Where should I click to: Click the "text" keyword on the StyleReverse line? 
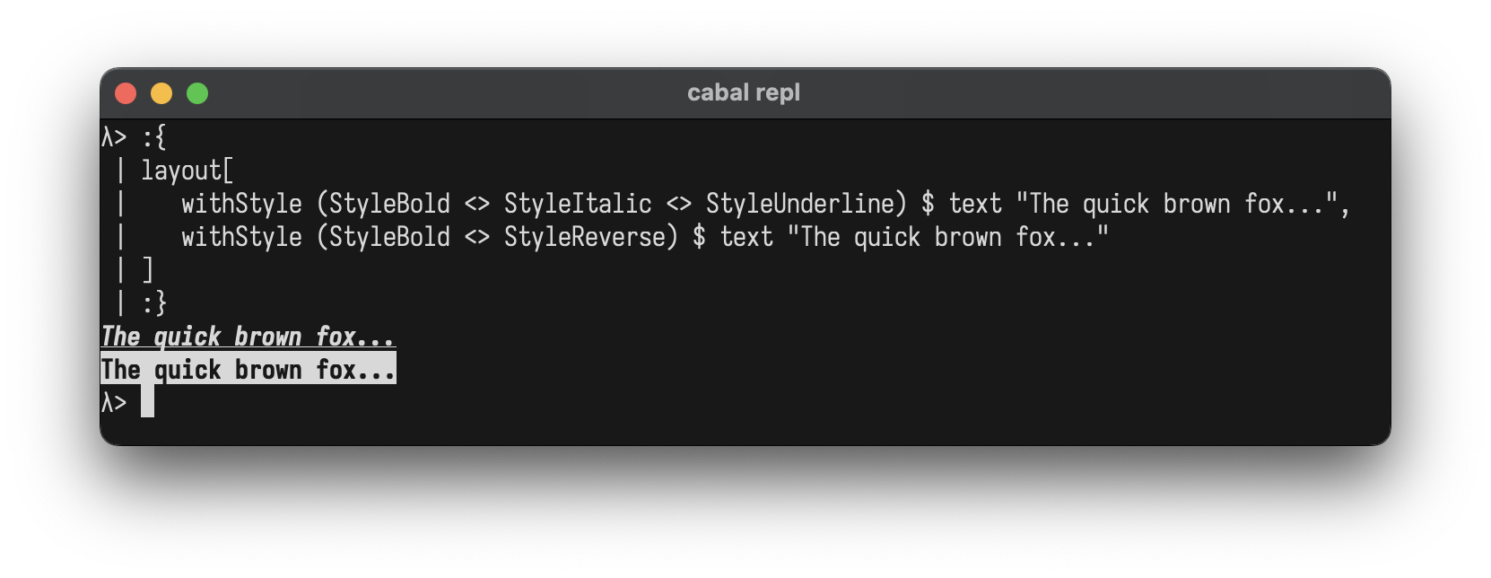(x=746, y=237)
